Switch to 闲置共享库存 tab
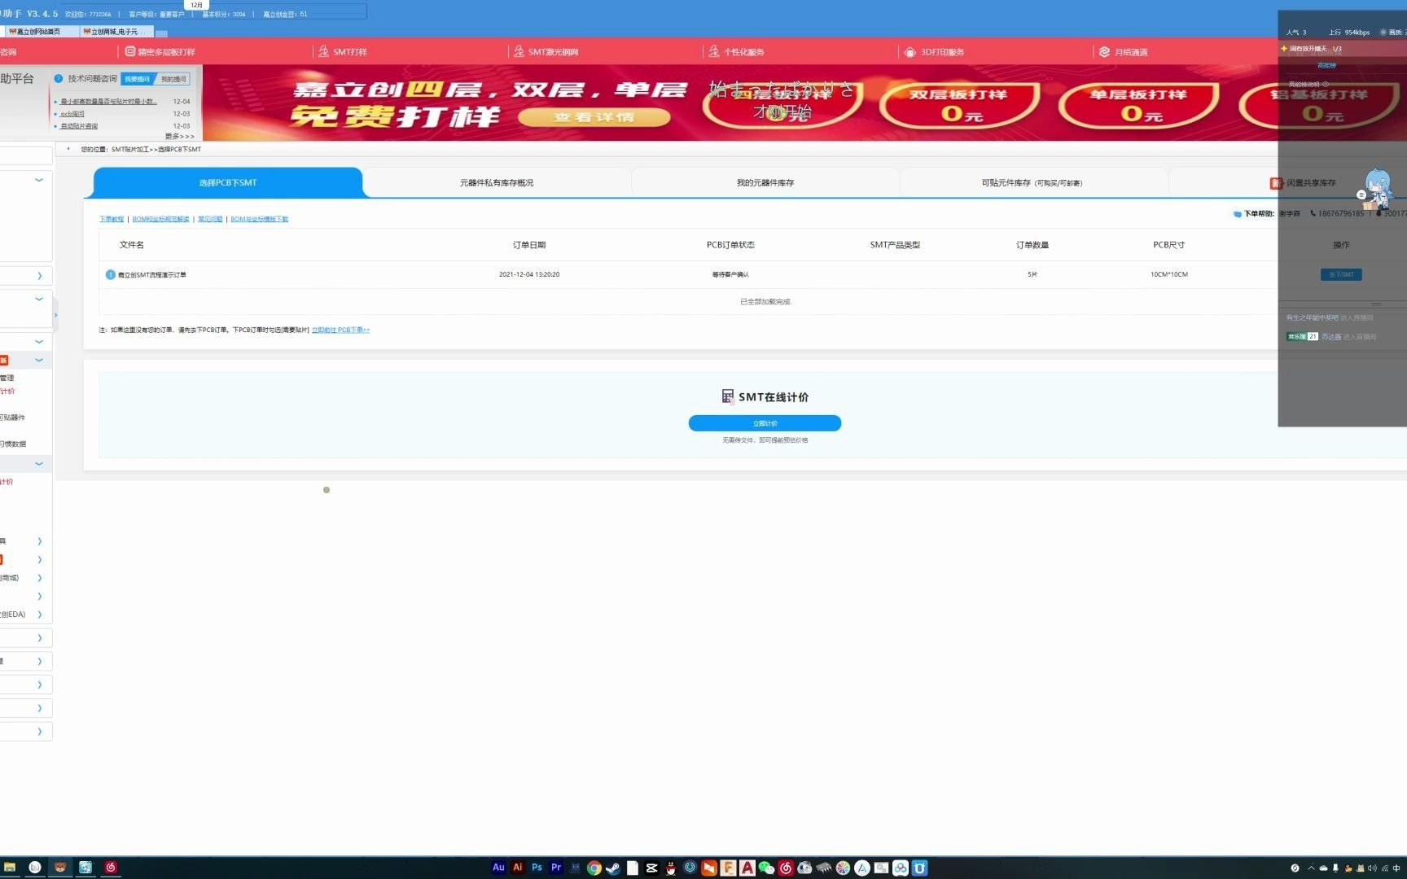Screen dimensions: 1407x879 1303,182
